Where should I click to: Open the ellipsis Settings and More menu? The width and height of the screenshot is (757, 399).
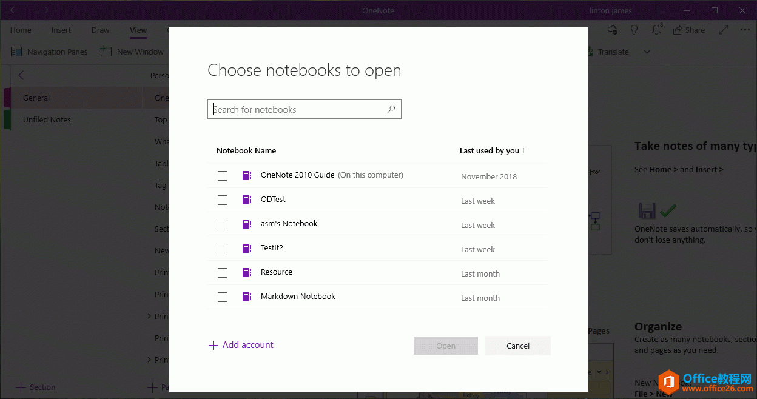tap(745, 29)
